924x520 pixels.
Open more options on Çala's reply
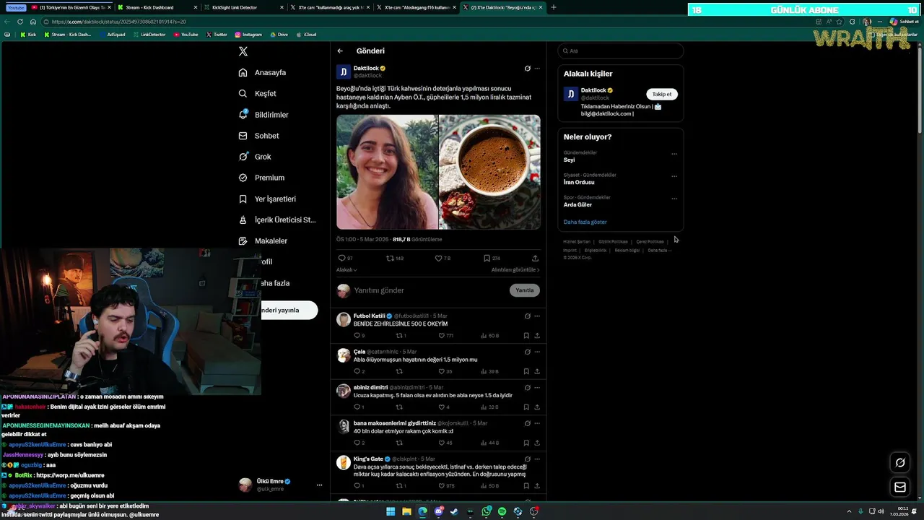[x=536, y=352]
